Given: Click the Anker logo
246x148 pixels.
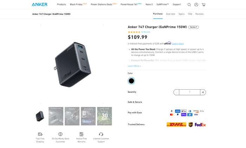Looking at the screenshot, I should [39, 5].
